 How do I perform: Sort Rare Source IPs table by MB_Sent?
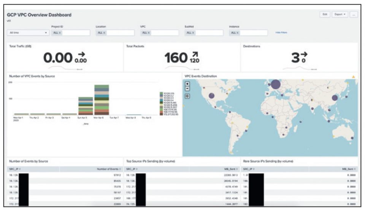tap(348, 169)
